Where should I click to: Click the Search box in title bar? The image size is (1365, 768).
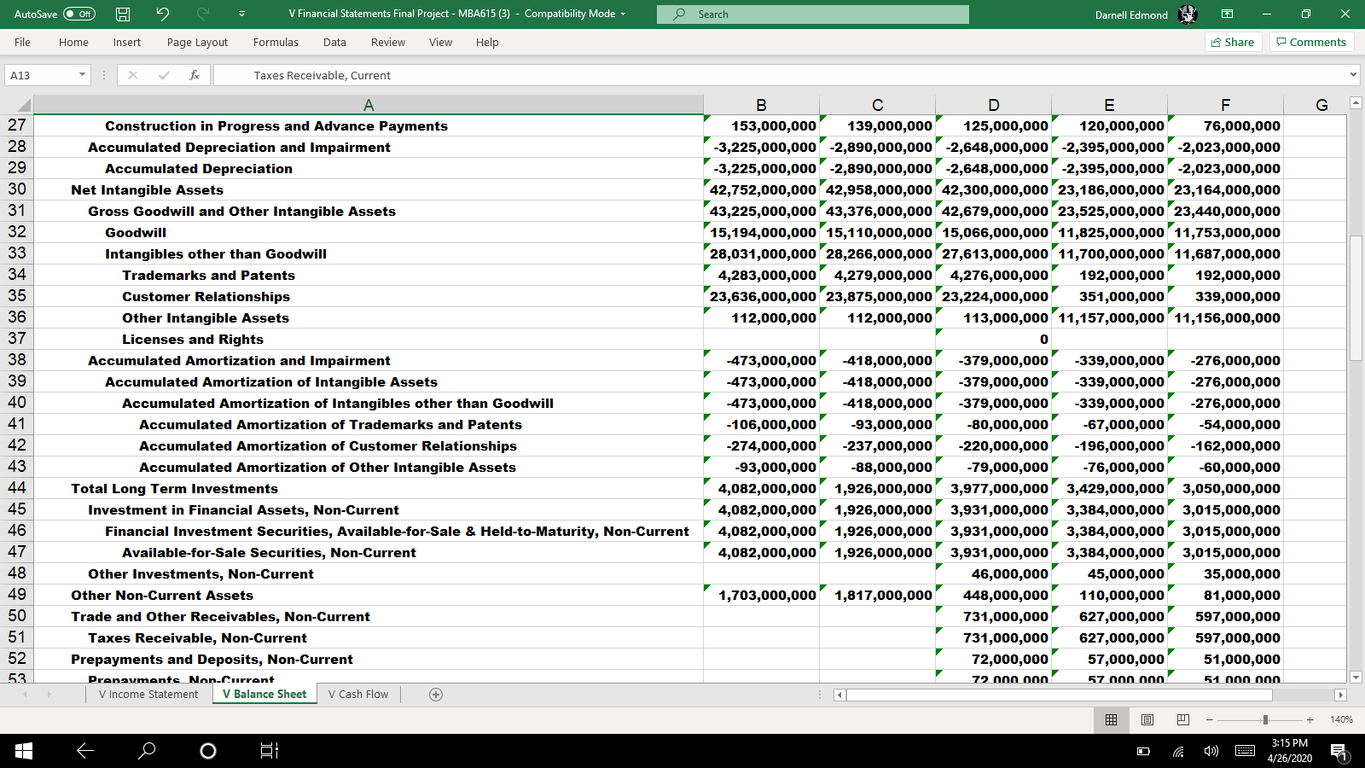click(813, 15)
